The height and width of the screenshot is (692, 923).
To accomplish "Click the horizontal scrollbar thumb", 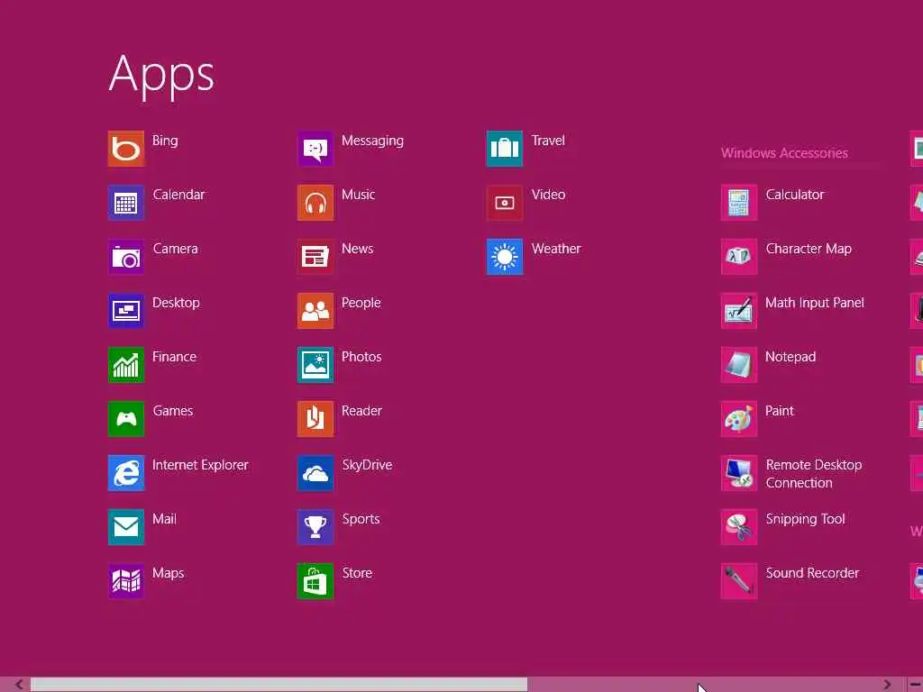I will [279, 685].
